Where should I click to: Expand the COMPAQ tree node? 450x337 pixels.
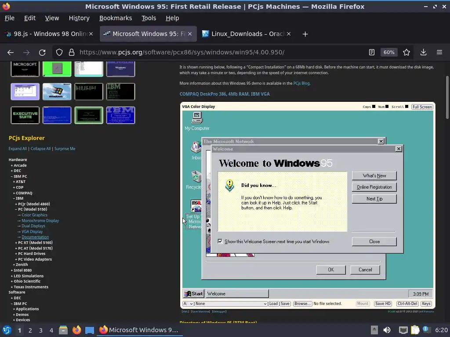[x=23, y=193]
